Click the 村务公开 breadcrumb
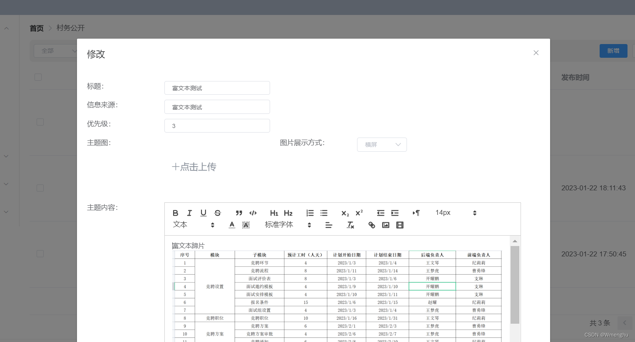The image size is (635, 342). point(71,28)
